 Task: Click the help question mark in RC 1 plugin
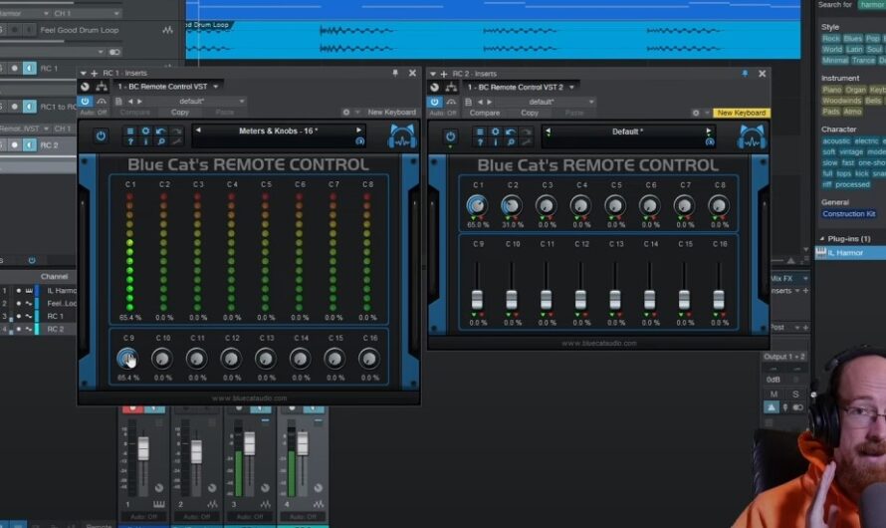click(x=130, y=141)
